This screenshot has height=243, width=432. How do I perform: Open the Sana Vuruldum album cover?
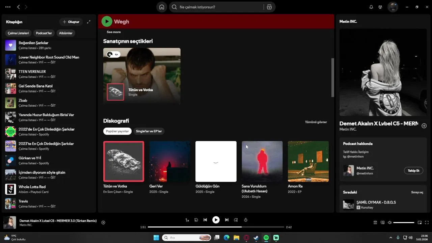(x=262, y=161)
